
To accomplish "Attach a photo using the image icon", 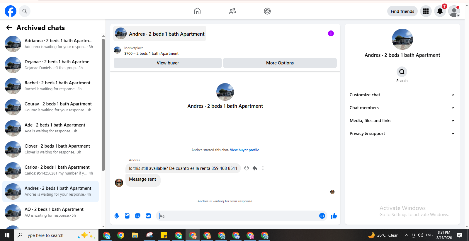I will [x=127, y=216].
